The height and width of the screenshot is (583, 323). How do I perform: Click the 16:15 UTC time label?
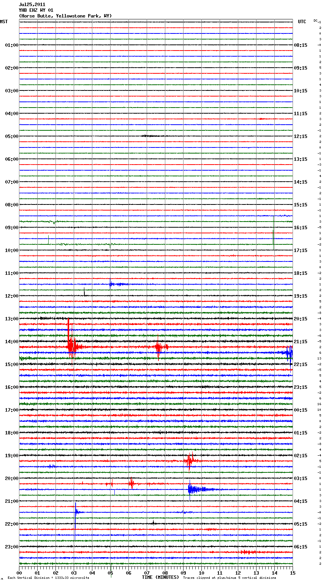301,228
